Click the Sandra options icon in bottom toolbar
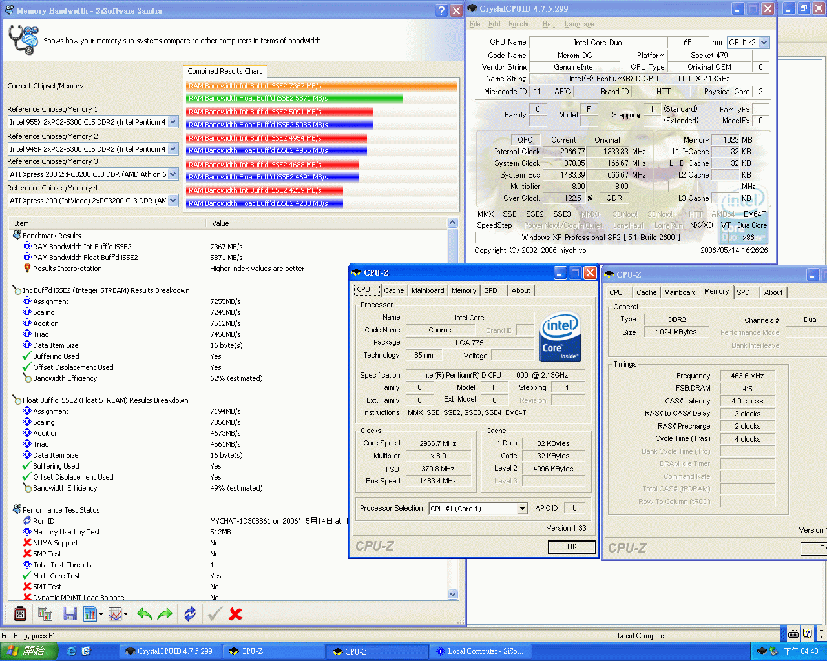This screenshot has height=661, width=827. click(x=20, y=614)
